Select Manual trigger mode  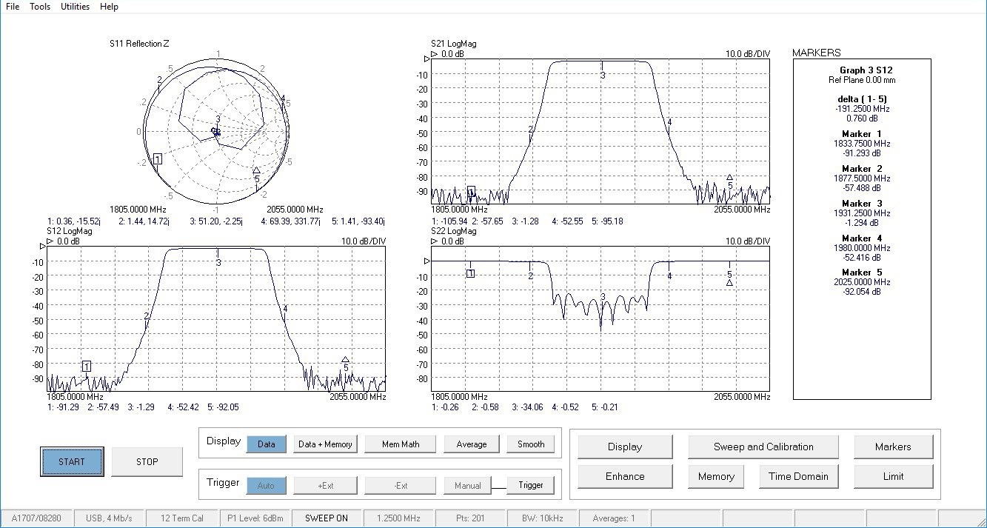(x=468, y=486)
